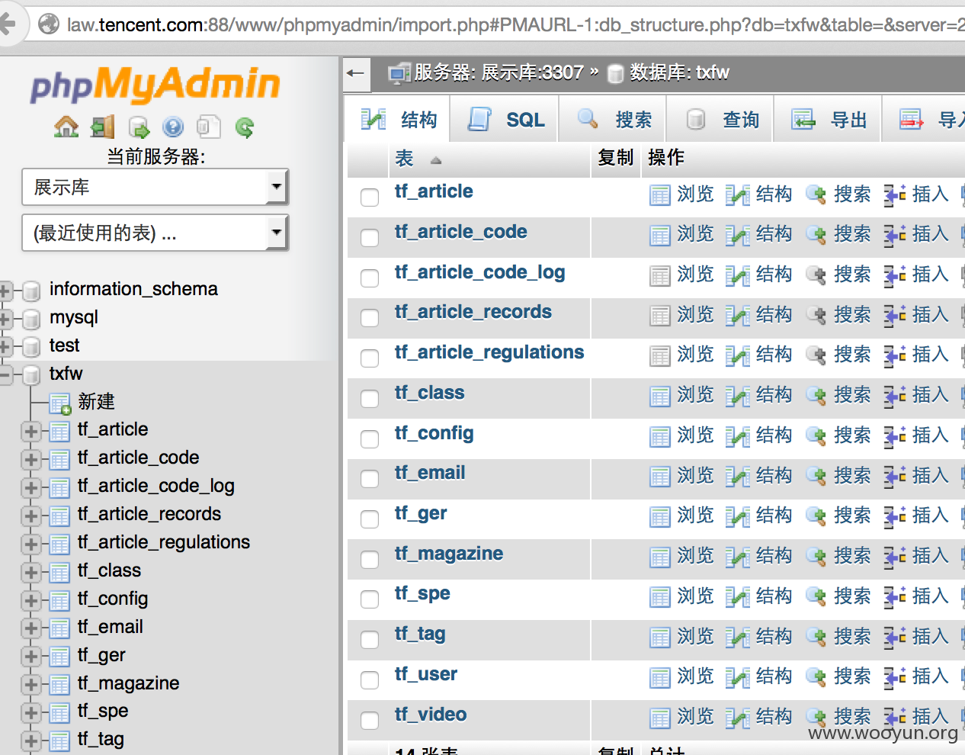Open phpMyAdmin documentation help icon

click(173, 127)
